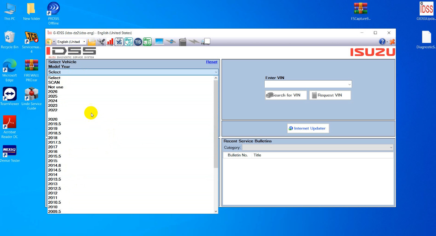Viewport: 436px width, 236px height.
Task: Click the Request VIN button
Action: (330, 95)
